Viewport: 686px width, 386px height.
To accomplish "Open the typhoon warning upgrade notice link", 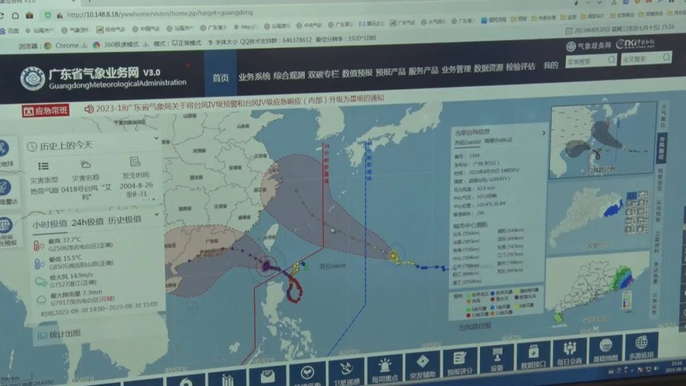I will click(x=239, y=104).
